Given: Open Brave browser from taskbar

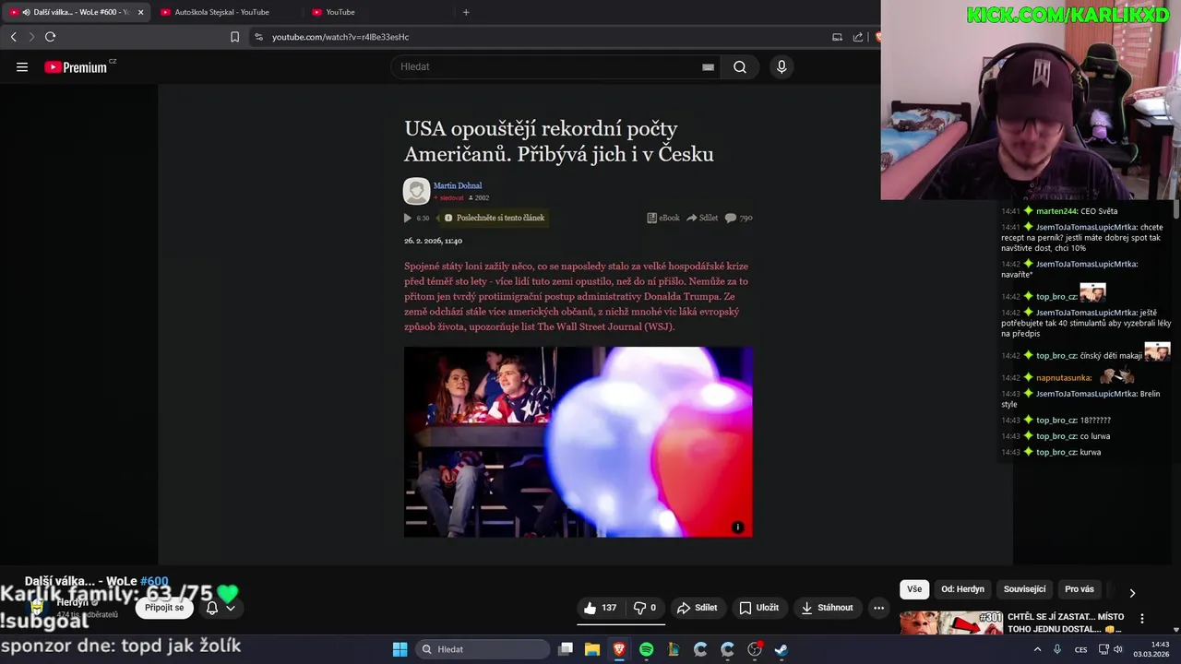Looking at the screenshot, I should coord(619,649).
